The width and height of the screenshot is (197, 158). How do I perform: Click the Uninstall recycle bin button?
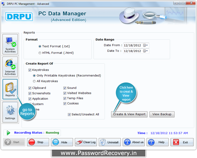tap(110, 142)
